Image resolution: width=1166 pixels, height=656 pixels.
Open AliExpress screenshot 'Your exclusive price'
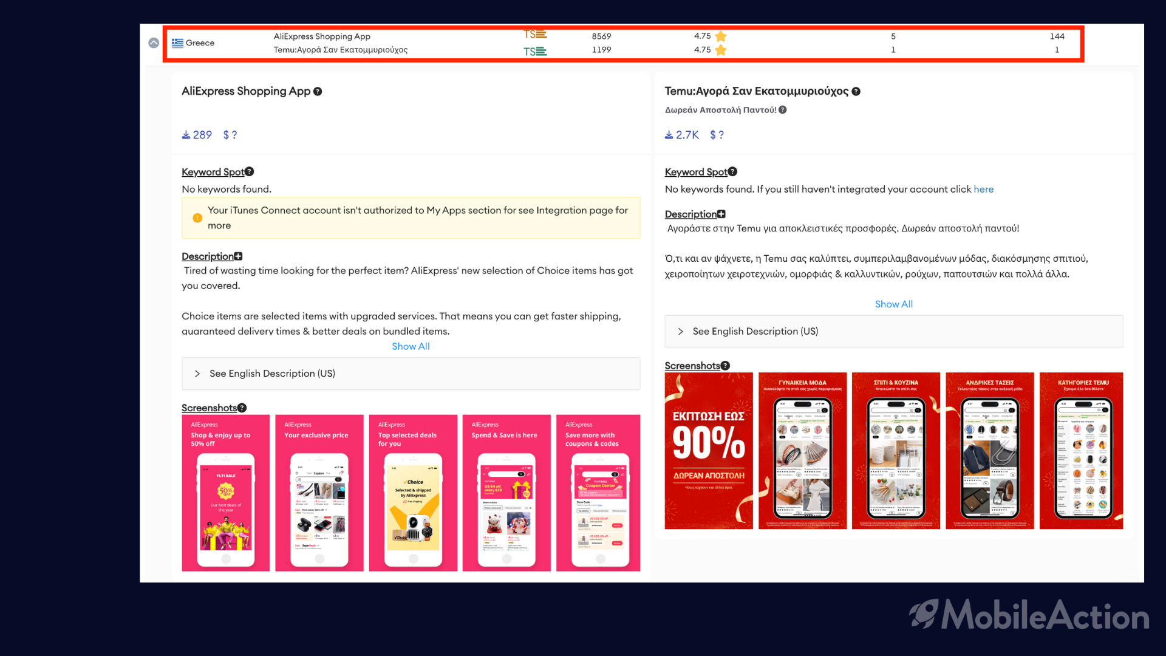click(x=319, y=493)
